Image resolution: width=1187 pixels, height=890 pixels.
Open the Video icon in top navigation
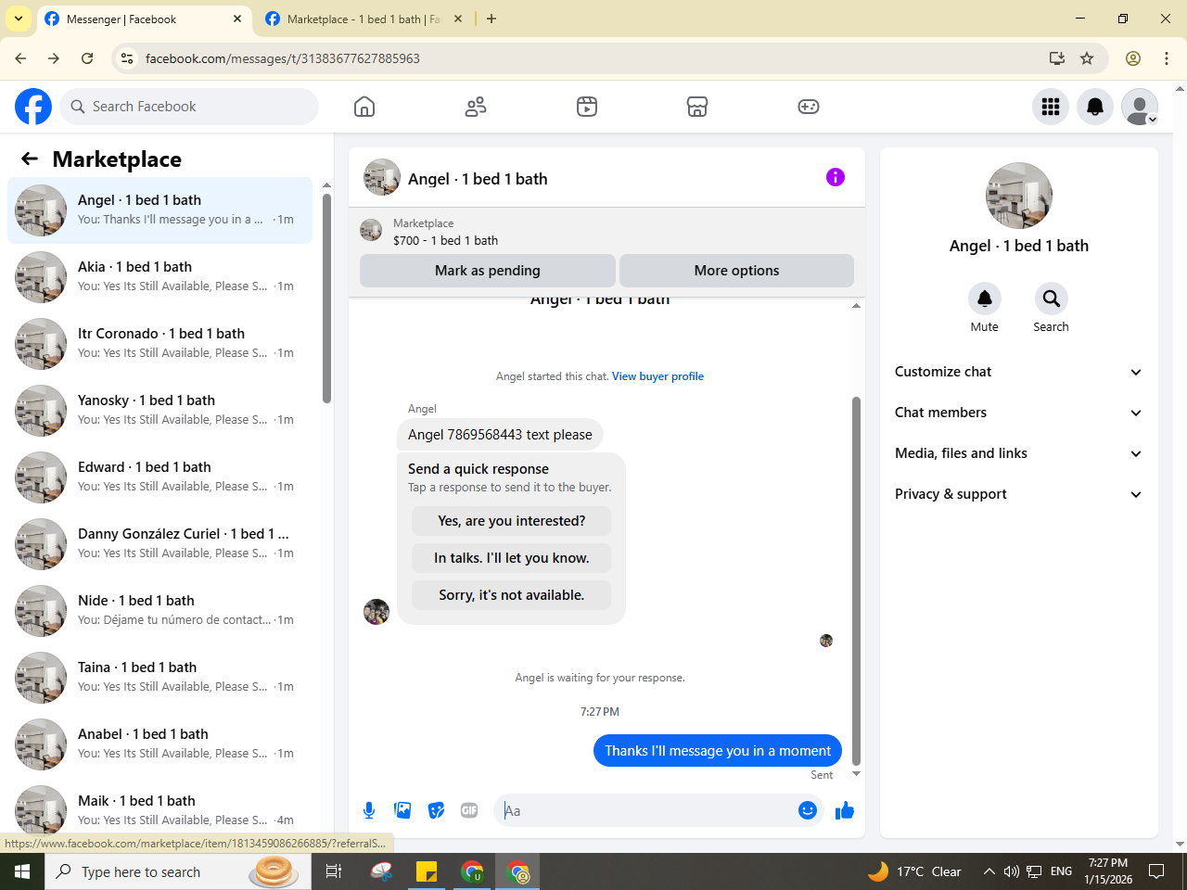(x=587, y=107)
